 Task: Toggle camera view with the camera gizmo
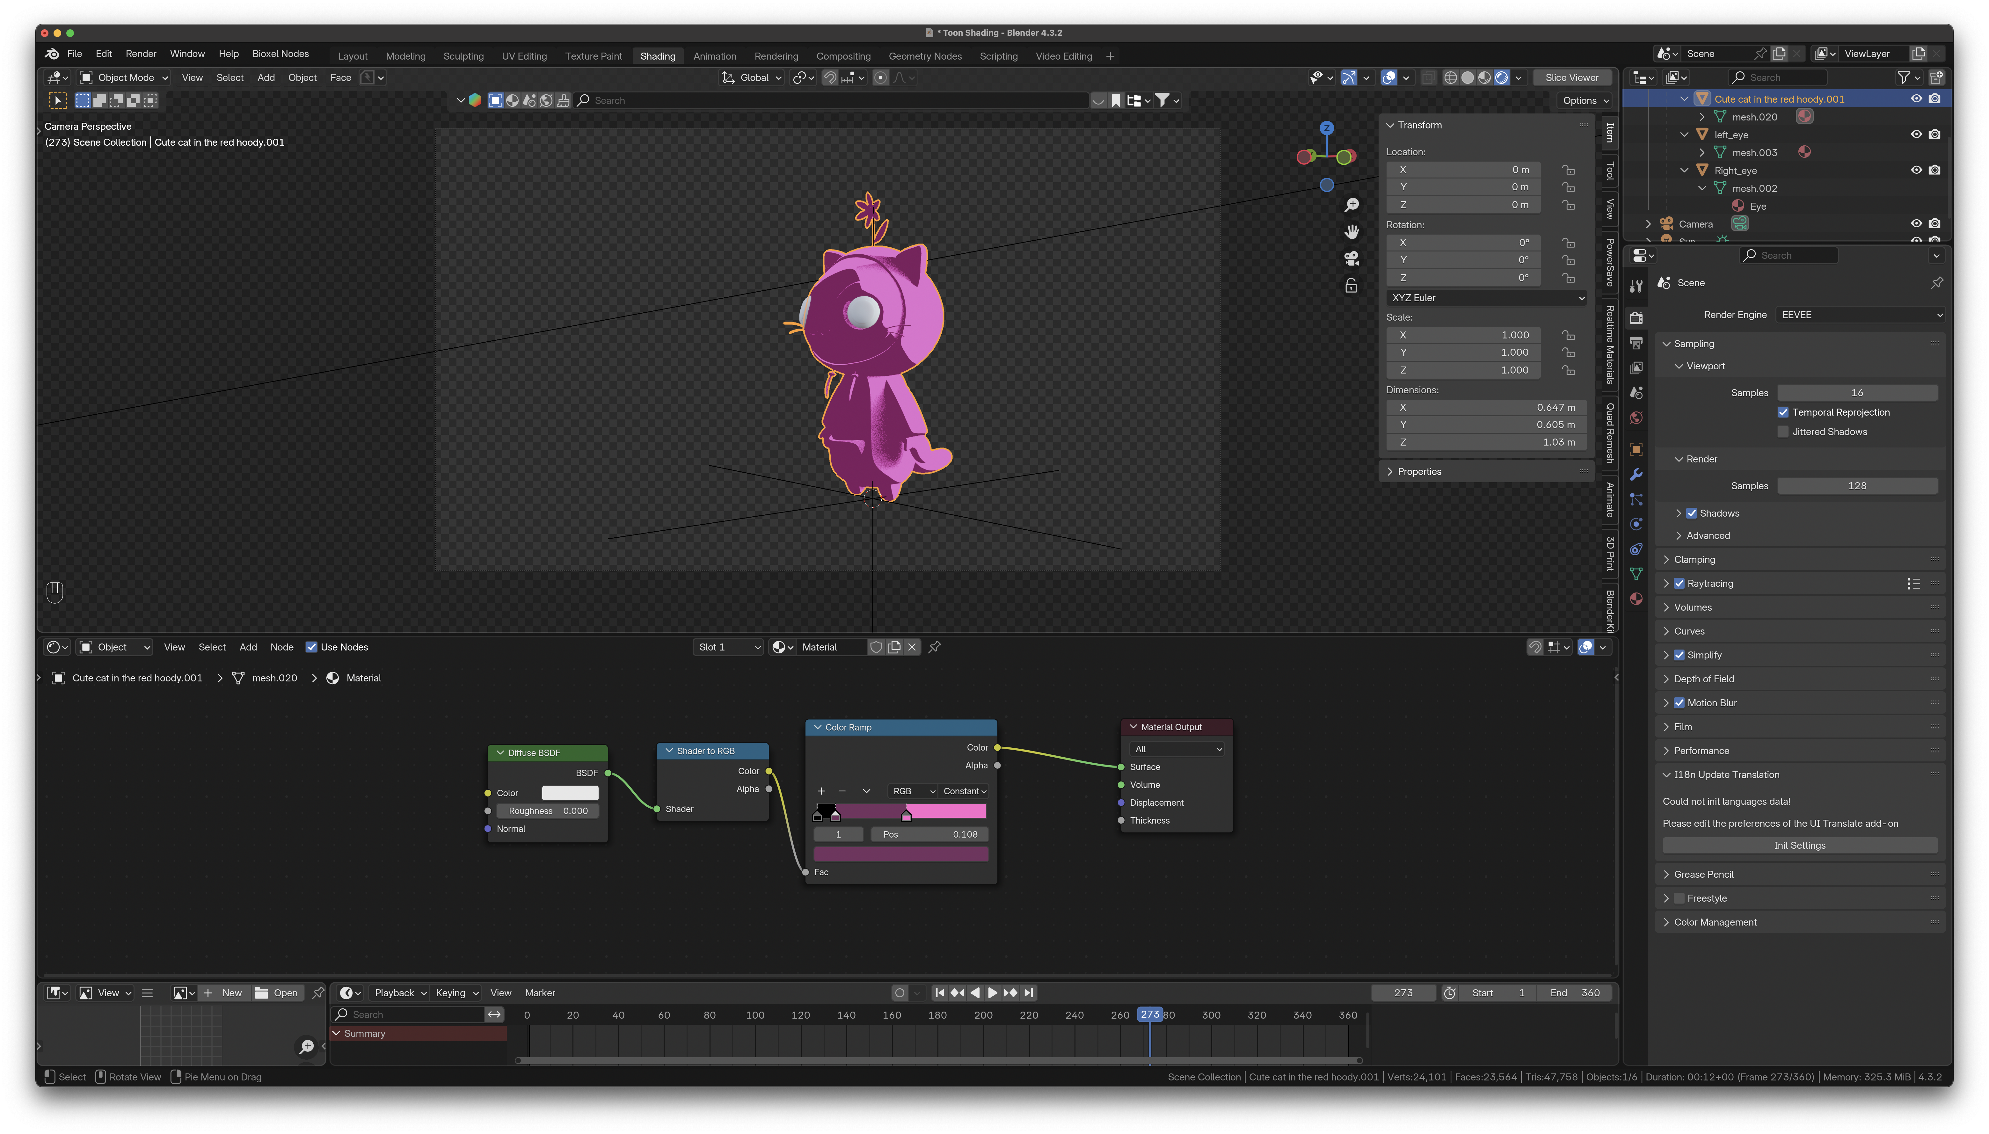(1351, 258)
